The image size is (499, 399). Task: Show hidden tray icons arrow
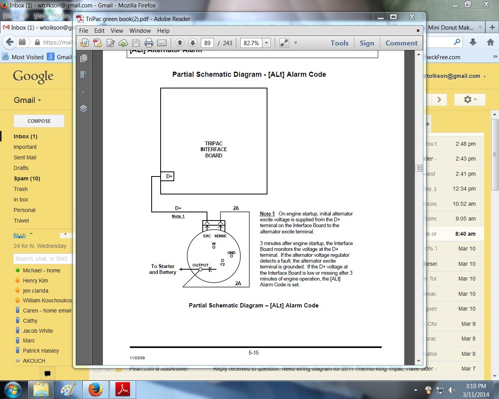click(416, 390)
